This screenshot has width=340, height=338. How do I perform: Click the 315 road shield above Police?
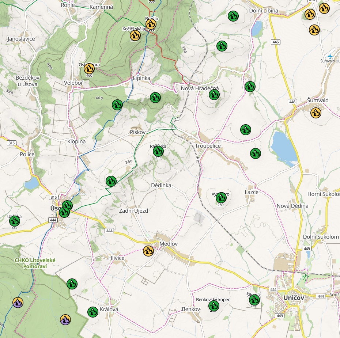click(11, 143)
